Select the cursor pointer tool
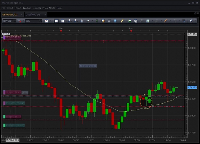Screen dimensions: 200x144 82,21
